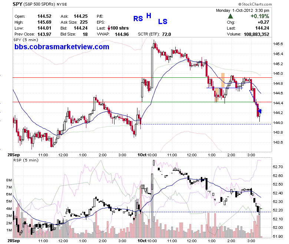The image size is (289, 244).
Task: Click the Bid Size value 18
Action: [x=85, y=34]
